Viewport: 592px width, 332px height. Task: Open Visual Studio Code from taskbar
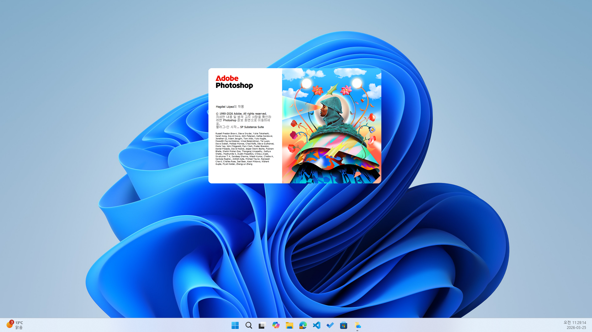(316, 325)
